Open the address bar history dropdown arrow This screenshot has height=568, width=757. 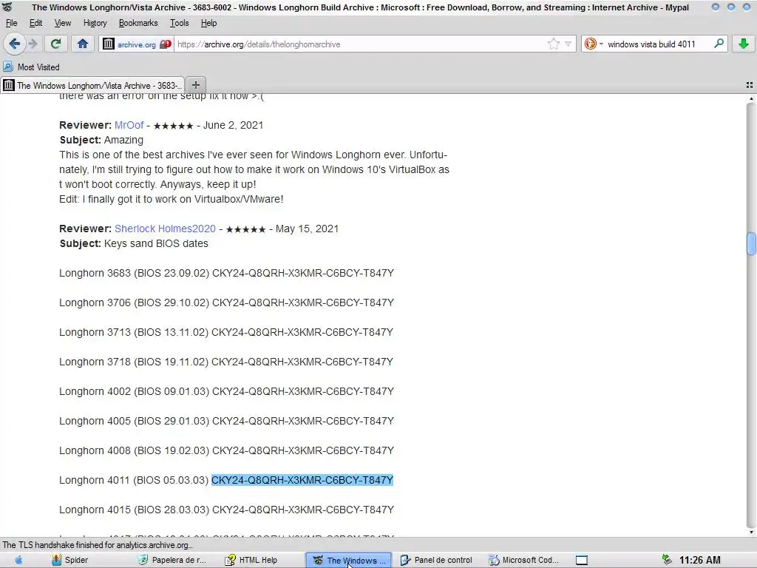click(568, 44)
